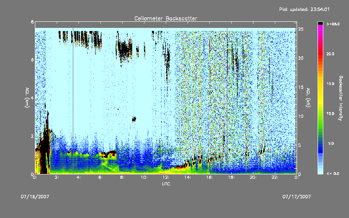
Task: Click the "12:" hour tick label
Action: click(166, 177)
